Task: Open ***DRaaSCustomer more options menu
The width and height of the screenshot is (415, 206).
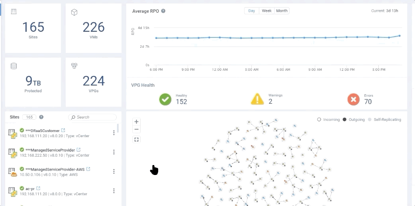Action: 114,133
